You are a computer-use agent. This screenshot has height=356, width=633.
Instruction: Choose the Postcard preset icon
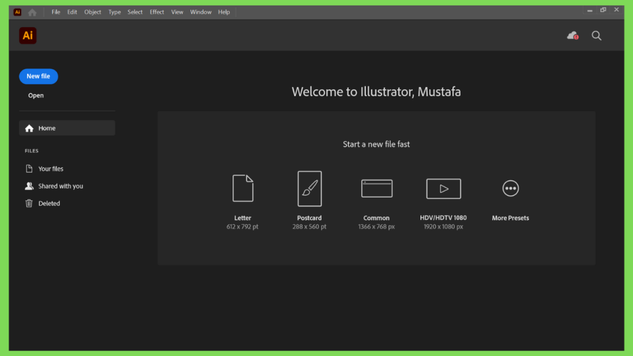(x=310, y=189)
